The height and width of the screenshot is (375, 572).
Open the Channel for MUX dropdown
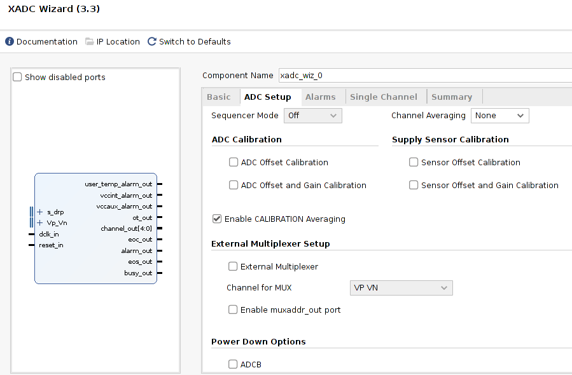click(x=401, y=288)
